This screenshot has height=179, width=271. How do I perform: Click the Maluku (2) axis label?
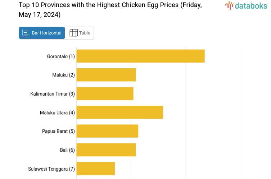tap(63, 75)
